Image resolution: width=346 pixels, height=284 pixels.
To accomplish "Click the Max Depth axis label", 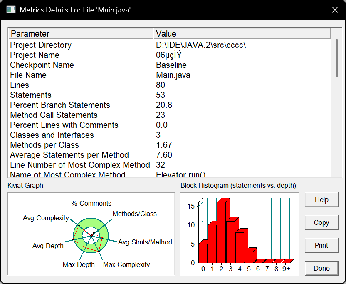I will [x=79, y=264].
